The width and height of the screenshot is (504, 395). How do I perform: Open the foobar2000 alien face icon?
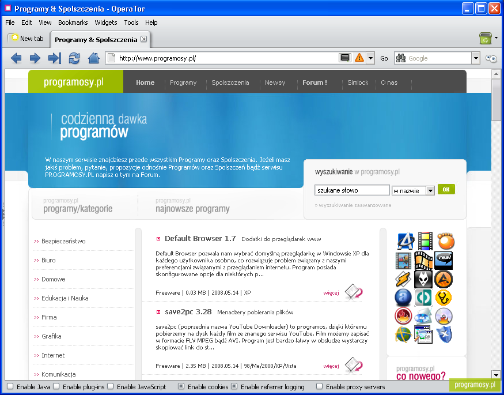pyautogui.click(x=423, y=279)
